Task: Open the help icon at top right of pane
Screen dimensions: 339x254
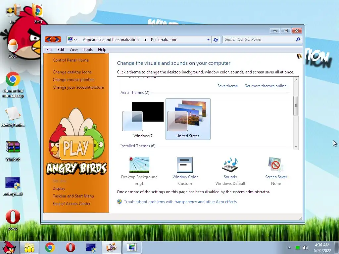Action: click(x=299, y=56)
